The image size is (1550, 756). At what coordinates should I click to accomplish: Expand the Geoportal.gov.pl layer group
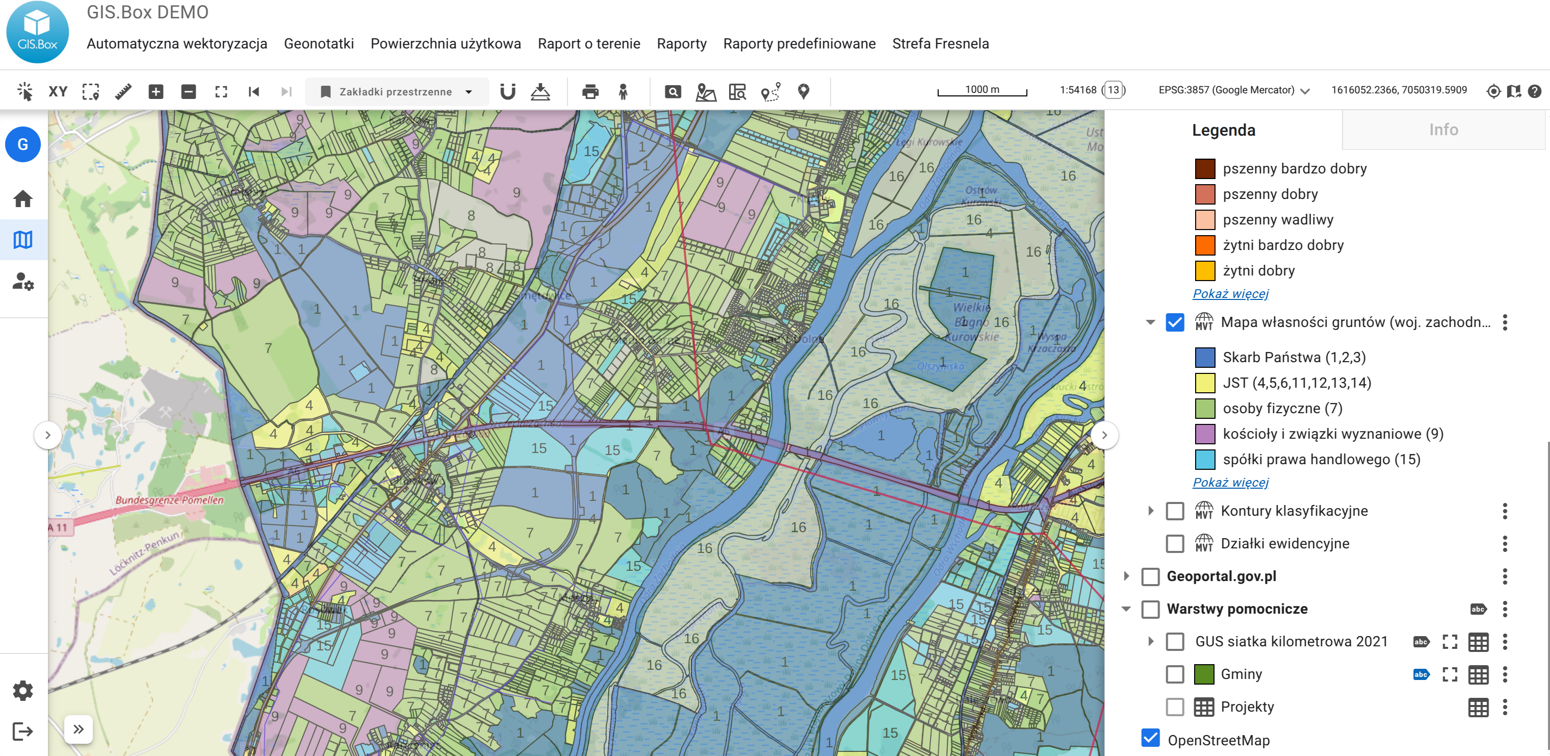pos(1126,576)
